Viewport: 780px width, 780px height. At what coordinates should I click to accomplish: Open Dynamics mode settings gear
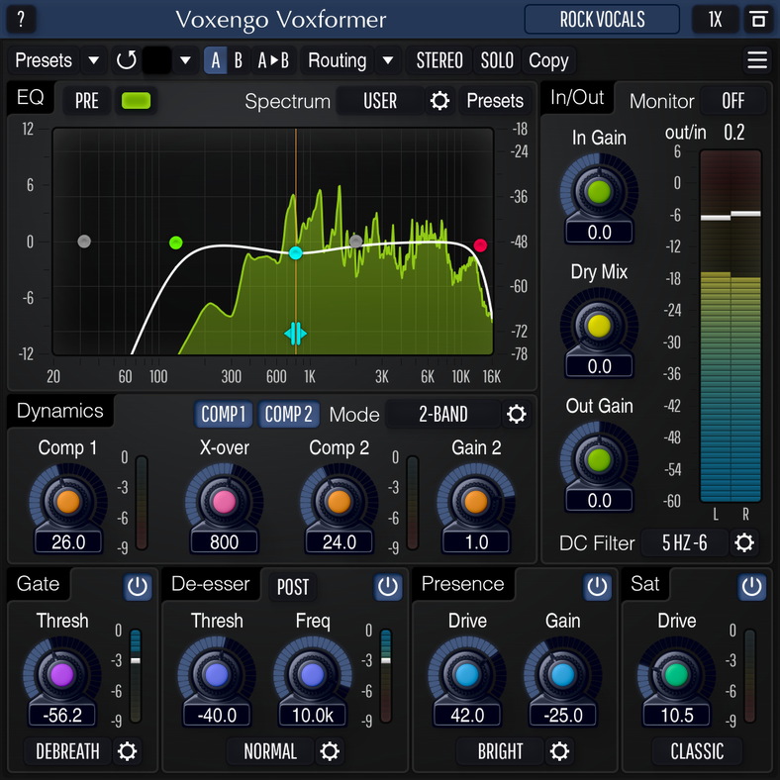coord(516,414)
